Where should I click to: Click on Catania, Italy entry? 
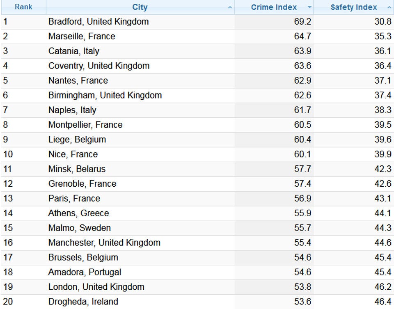coord(74,51)
